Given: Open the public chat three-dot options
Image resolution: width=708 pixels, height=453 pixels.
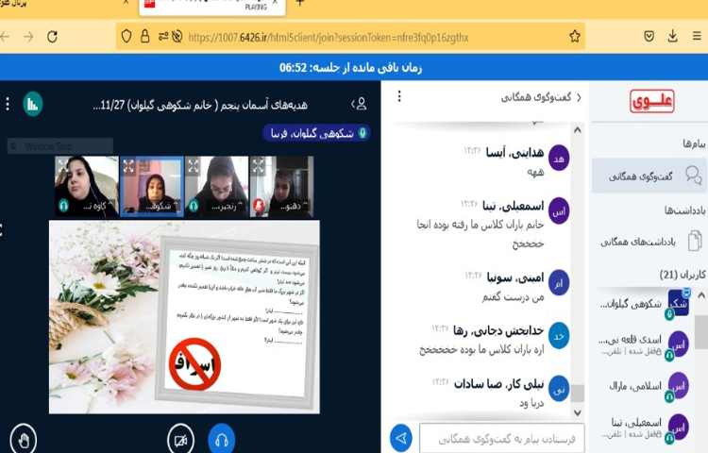Looking at the screenshot, I should [x=399, y=96].
